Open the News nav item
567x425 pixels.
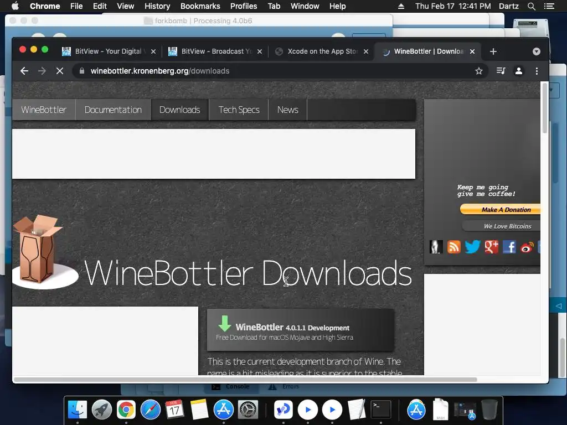288,110
